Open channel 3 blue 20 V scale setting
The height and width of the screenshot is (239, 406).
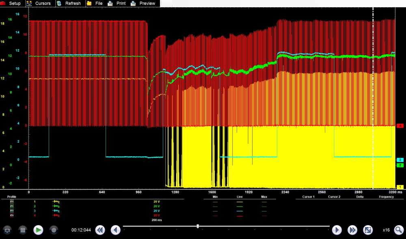coord(156,211)
